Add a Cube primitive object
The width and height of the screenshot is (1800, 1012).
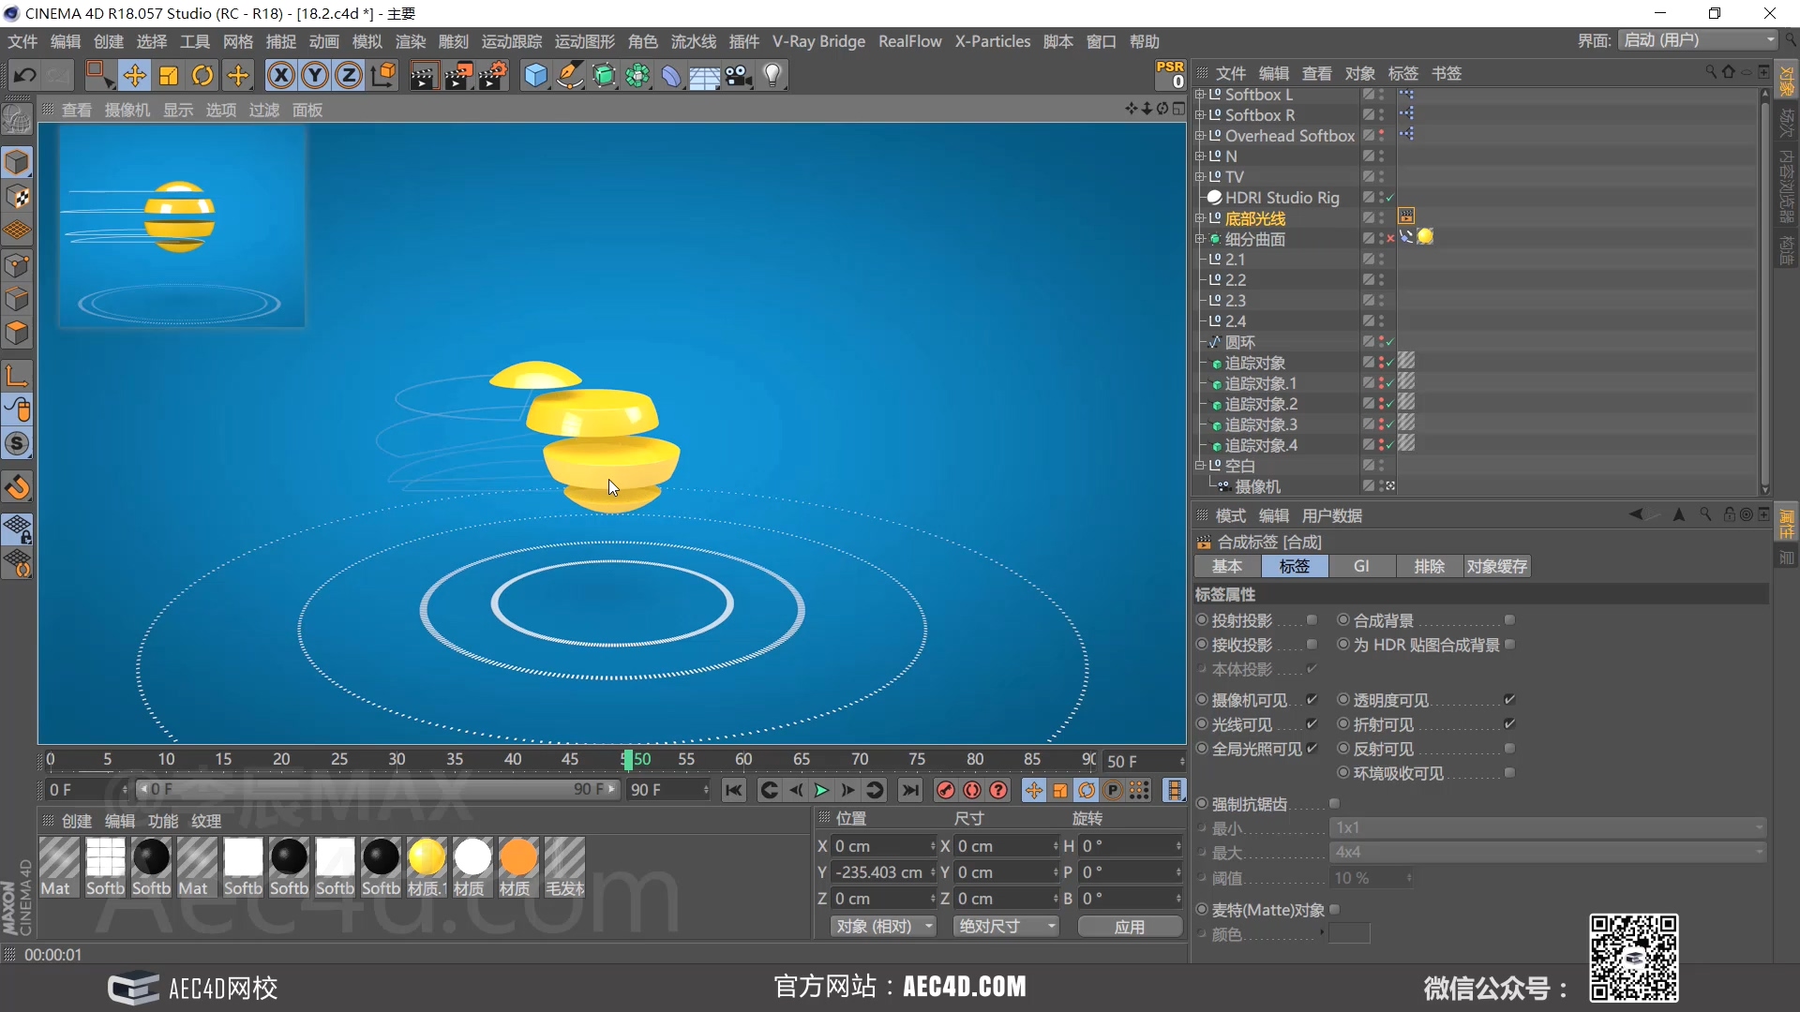pos(535,76)
